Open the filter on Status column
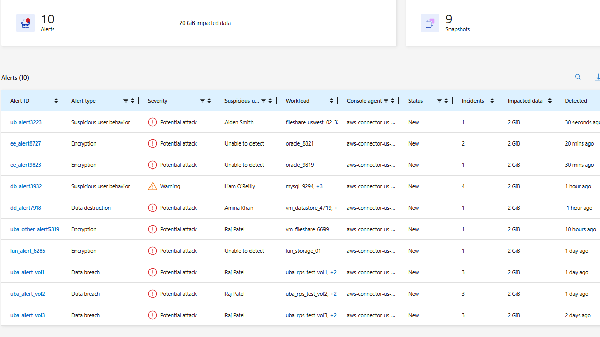 439,100
